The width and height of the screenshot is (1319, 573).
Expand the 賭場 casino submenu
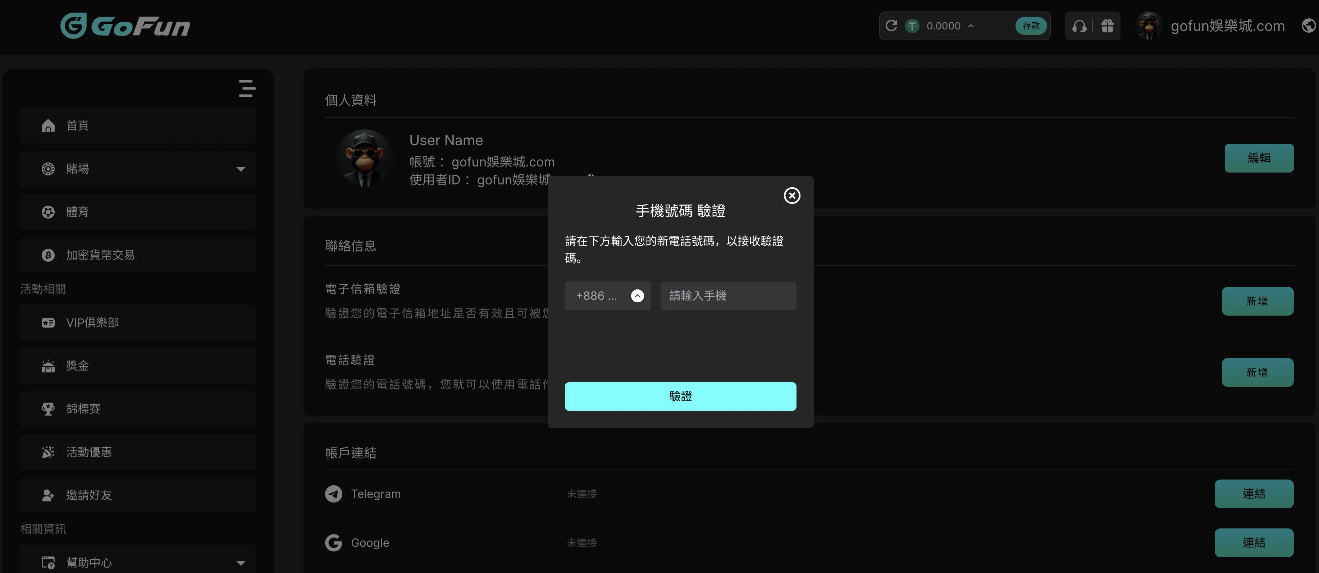coord(240,169)
